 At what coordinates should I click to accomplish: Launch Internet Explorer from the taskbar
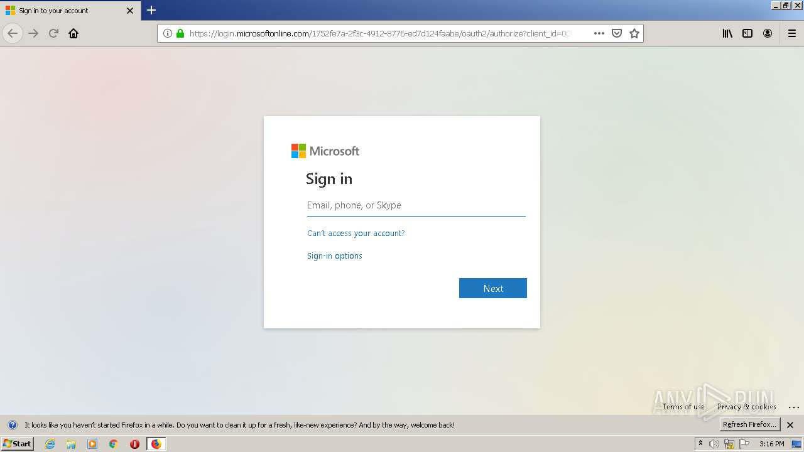[x=50, y=444]
